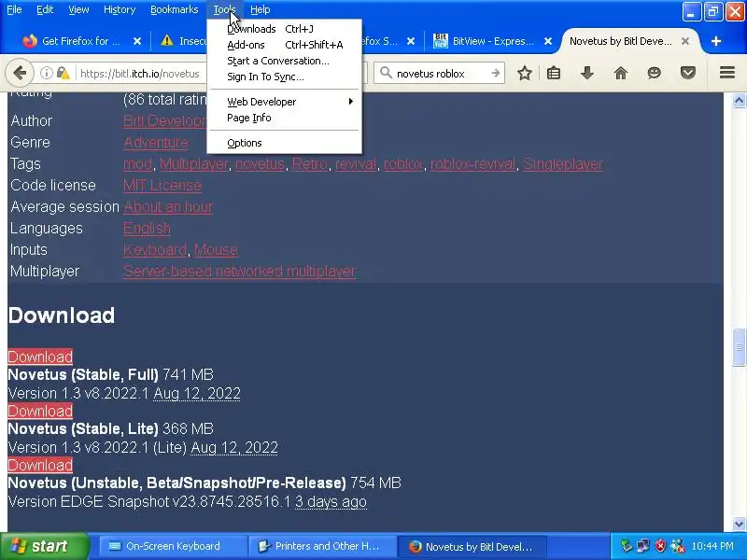This screenshot has width=747, height=560.
Task: Open Firefox Hello chat smiley icon
Action: 655,74
